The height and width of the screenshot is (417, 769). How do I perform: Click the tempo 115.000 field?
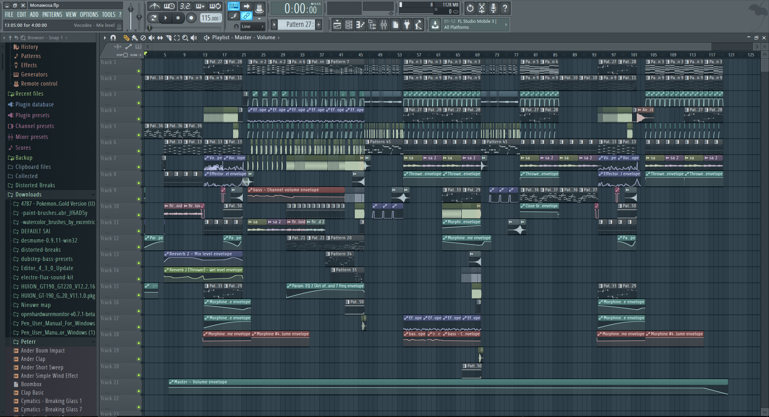click(x=210, y=18)
